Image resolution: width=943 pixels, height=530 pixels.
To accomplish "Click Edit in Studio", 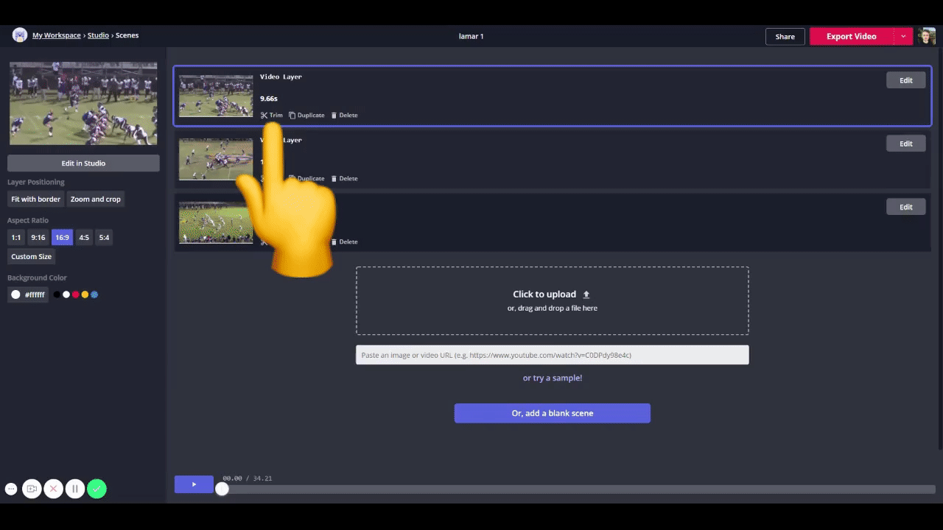I will 83,163.
